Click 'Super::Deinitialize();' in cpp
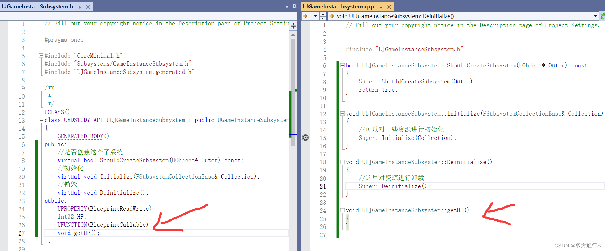Screen dimensions: 605x251 (x=394, y=186)
